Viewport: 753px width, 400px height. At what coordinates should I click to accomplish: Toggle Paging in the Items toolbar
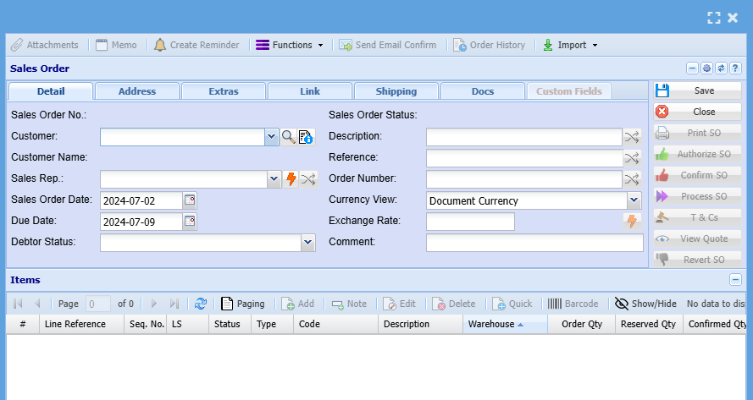coord(242,304)
